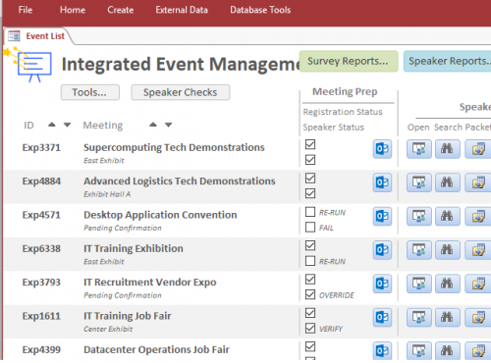Click binoculars search icon in Exp4571 row

tap(448, 216)
